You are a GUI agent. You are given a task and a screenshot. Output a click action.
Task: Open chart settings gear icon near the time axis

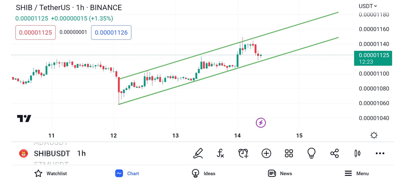click(x=374, y=135)
